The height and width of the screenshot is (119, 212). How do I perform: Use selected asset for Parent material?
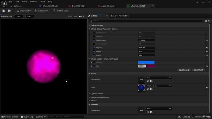point(148,89)
